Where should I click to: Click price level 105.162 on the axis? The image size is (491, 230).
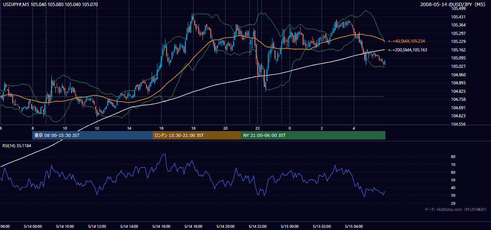point(458,50)
